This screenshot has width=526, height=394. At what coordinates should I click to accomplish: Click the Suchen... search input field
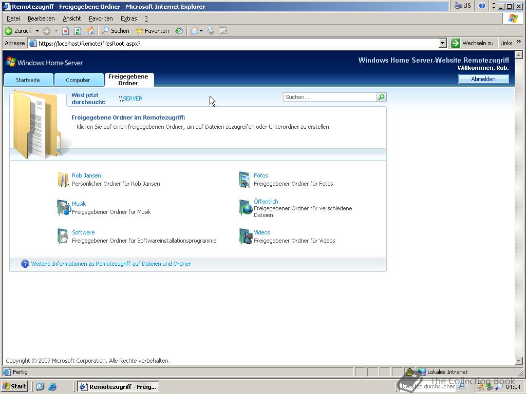[x=330, y=97]
